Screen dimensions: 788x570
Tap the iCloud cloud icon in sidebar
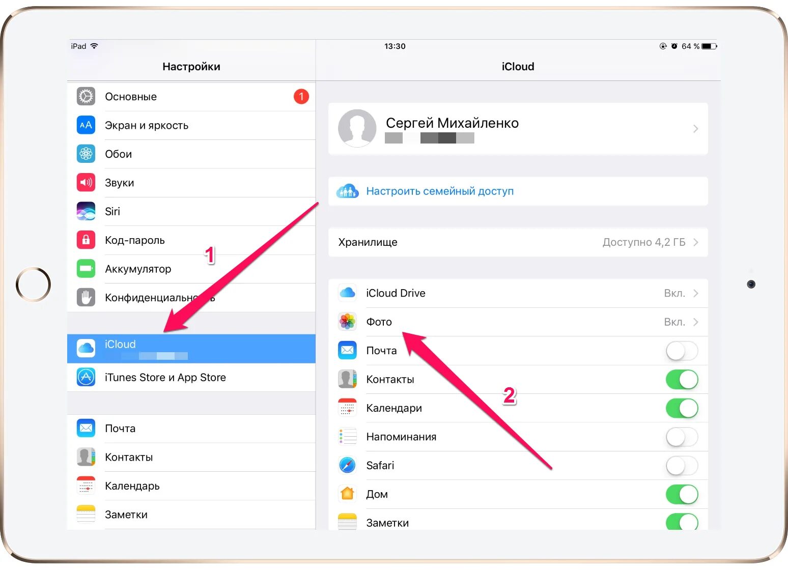[86, 349]
